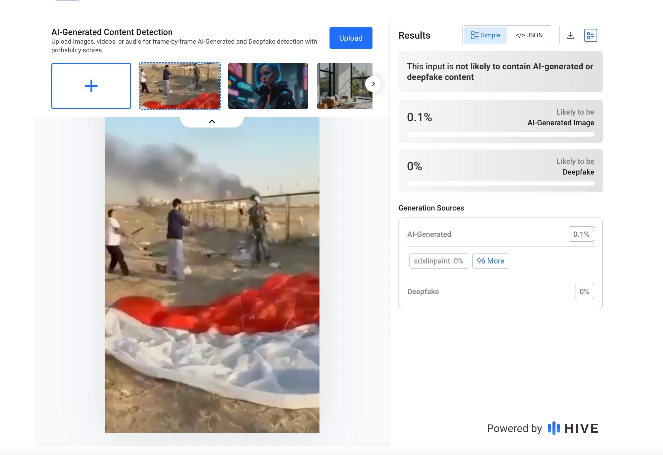Click the plus icon to add media

tap(91, 86)
